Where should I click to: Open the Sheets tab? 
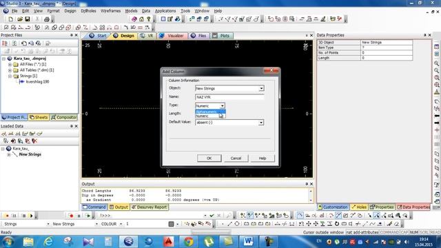point(39,117)
